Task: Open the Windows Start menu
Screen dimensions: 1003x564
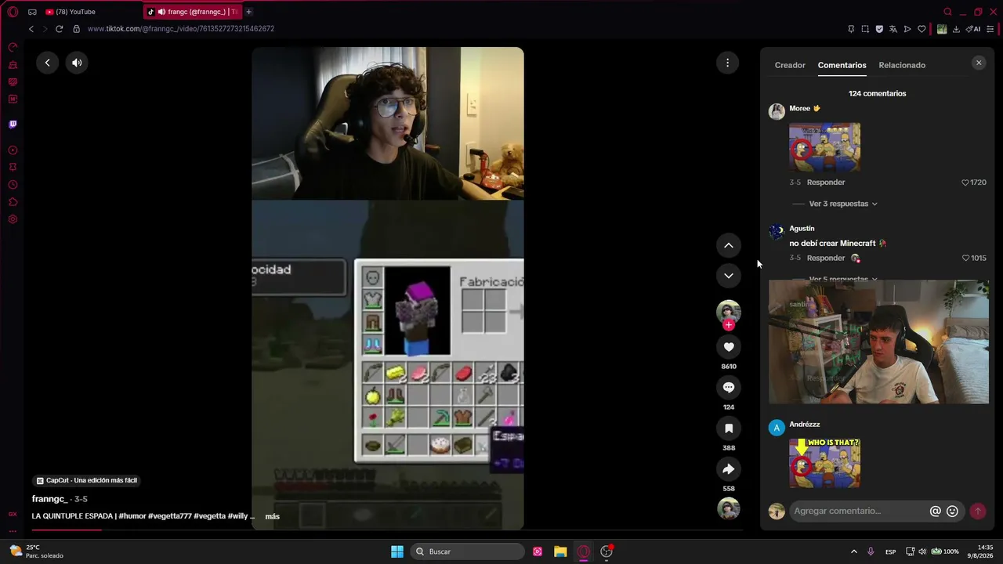Action: (397, 551)
